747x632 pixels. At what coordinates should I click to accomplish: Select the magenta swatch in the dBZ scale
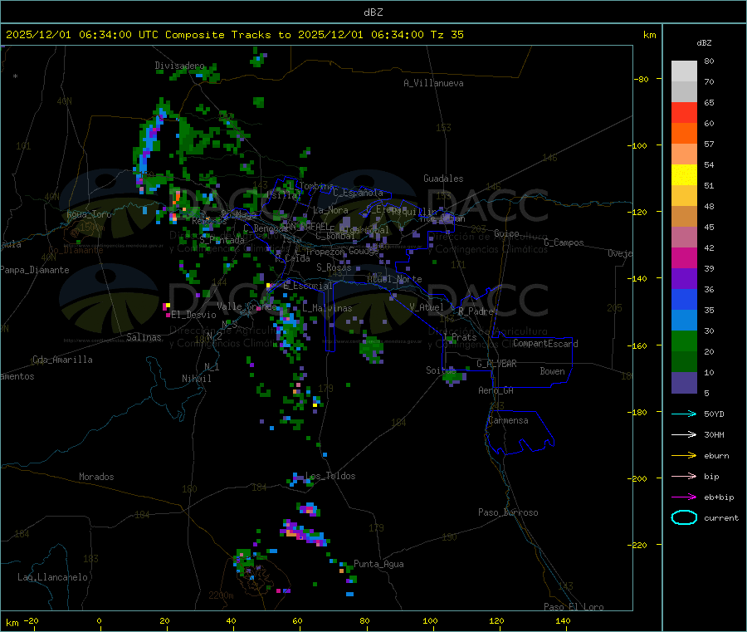click(x=684, y=257)
